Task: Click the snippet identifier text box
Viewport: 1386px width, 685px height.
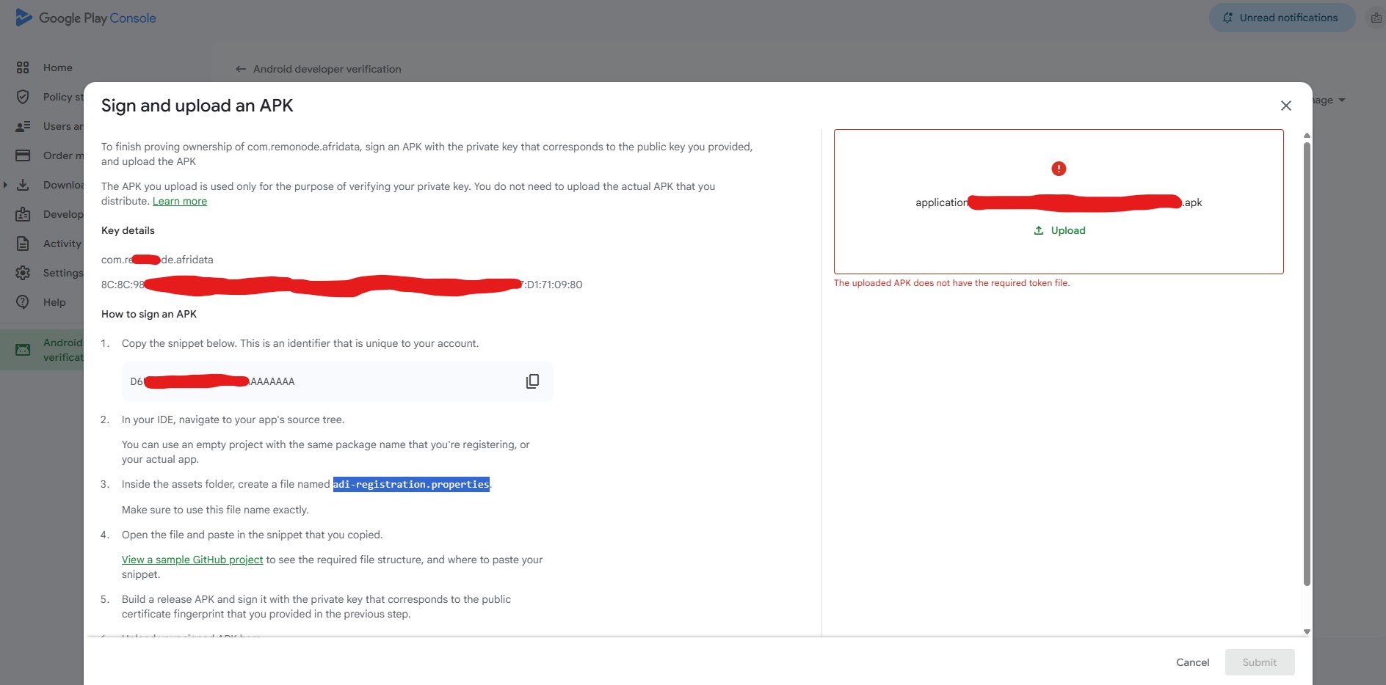Action: click(x=338, y=381)
